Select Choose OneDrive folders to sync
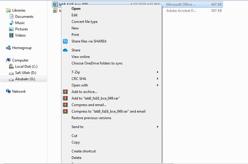Screen dimensions: 248x164 point(97,63)
